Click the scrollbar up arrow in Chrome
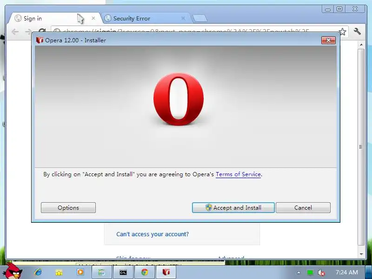The image size is (372, 279). tap(361, 45)
